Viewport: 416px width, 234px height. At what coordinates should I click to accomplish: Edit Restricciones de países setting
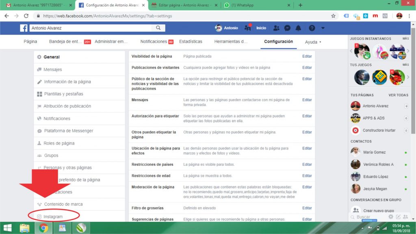point(307,165)
